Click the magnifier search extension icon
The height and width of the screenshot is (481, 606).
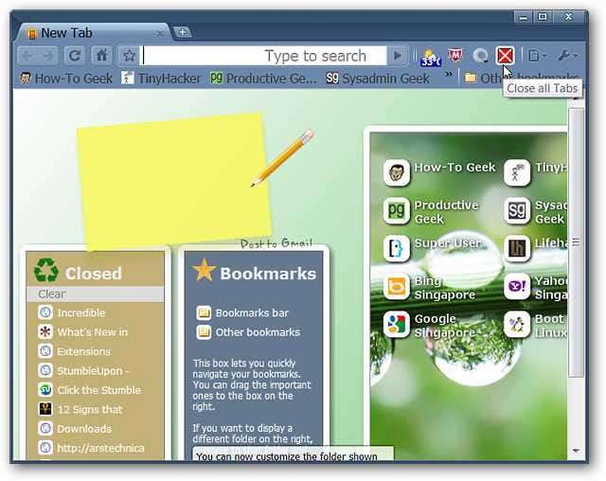pos(480,56)
